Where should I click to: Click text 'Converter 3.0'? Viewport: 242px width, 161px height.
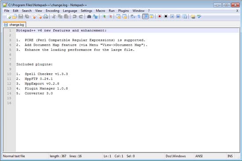click(x=39, y=93)
